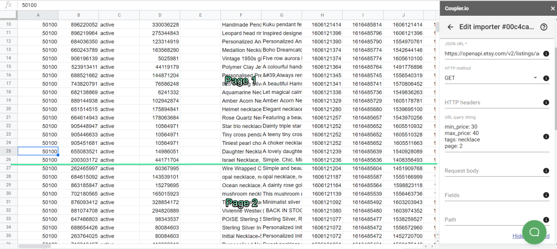The height and width of the screenshot is (249, 557).
Task: Show info tooltip for Fields
Action: pyautogui.click(x=546, y=195)
